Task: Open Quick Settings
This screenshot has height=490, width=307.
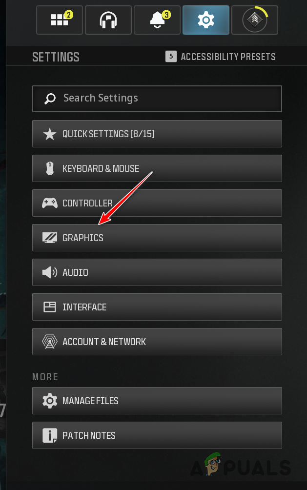Action: click(157, 134)
